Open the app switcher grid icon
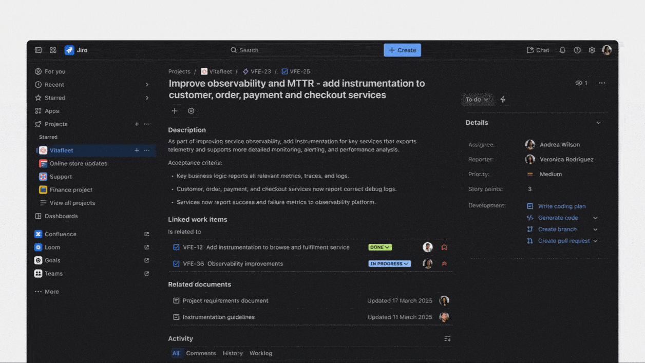This screenshot has height=363, width=645. point(53,50)
